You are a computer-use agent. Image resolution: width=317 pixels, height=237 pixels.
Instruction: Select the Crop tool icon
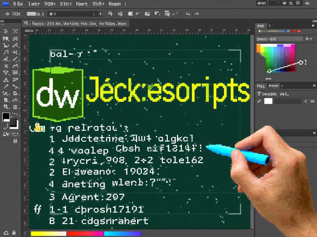[6, 46]
